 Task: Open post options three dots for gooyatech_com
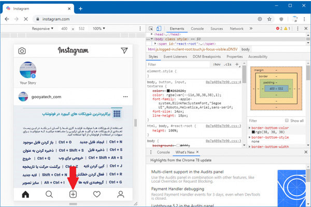[x=125, y=97]
